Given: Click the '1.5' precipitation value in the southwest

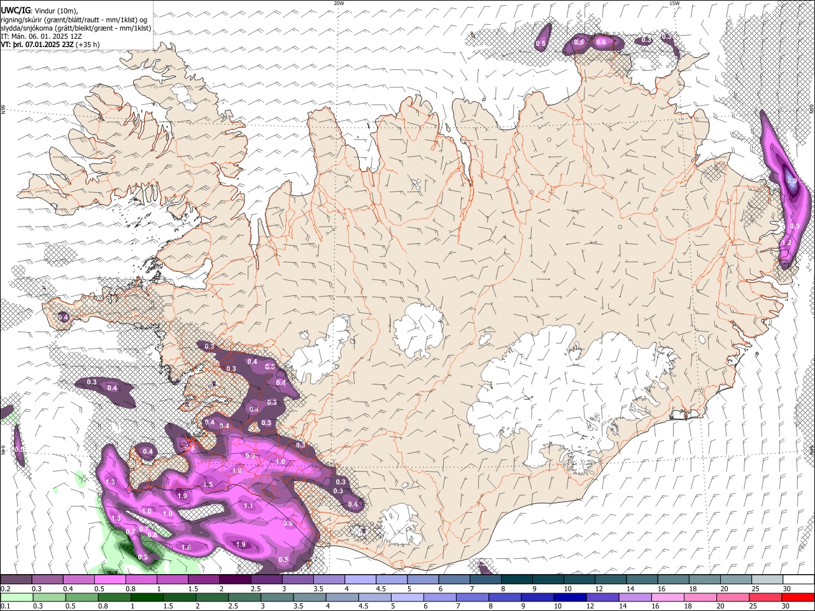Looking at the screenshot, I should pos(208,485).
